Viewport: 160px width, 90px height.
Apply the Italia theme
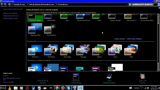point(131,51)
